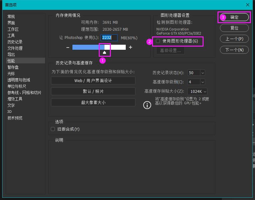Screen dimensions: 255x200
Task: Click the memory slider triangle handle
Action: click(104, 52)
